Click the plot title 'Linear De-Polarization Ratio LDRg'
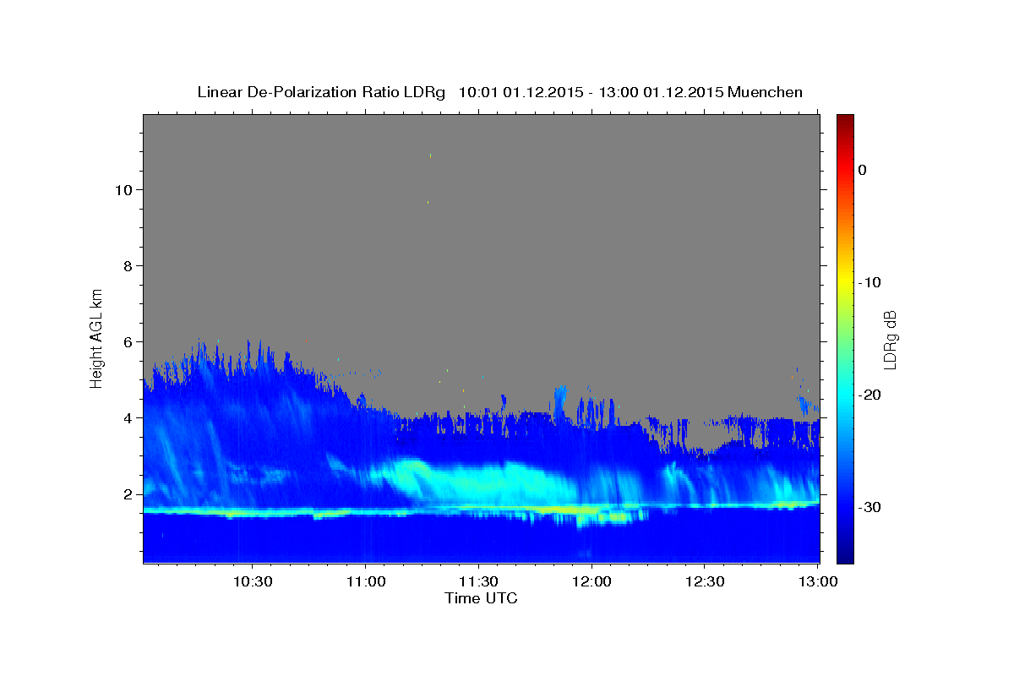This screenshot has width=1014, height=676. pyautogui.click(x=321, y=92)
